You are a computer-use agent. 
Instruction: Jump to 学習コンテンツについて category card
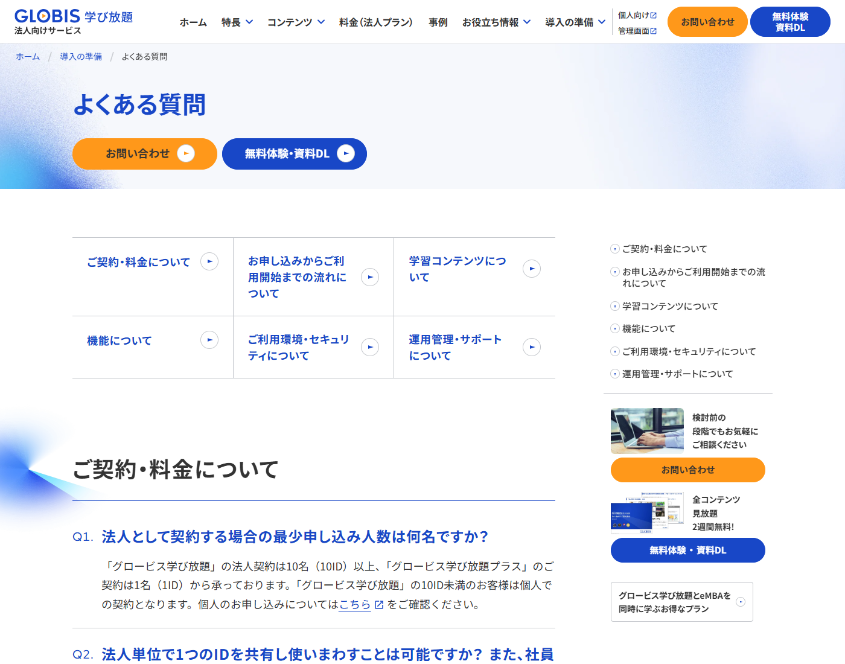474,276
